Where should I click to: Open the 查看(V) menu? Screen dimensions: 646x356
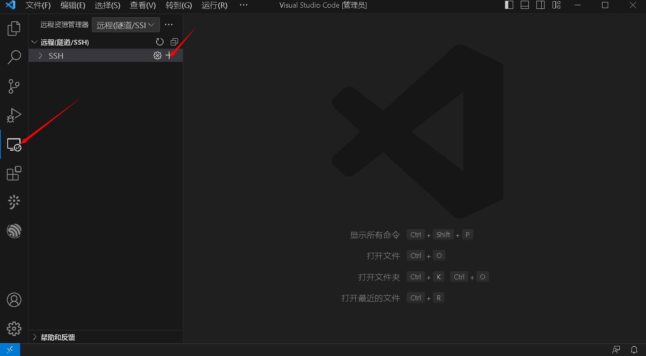[x=143, y=5]
